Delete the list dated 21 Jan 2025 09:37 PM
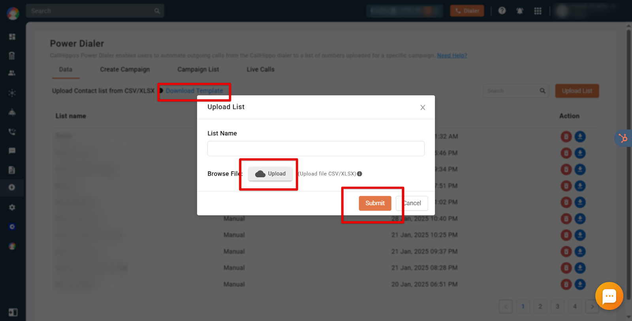The width and height of the screenshot is (632, 321). [566, 252]
